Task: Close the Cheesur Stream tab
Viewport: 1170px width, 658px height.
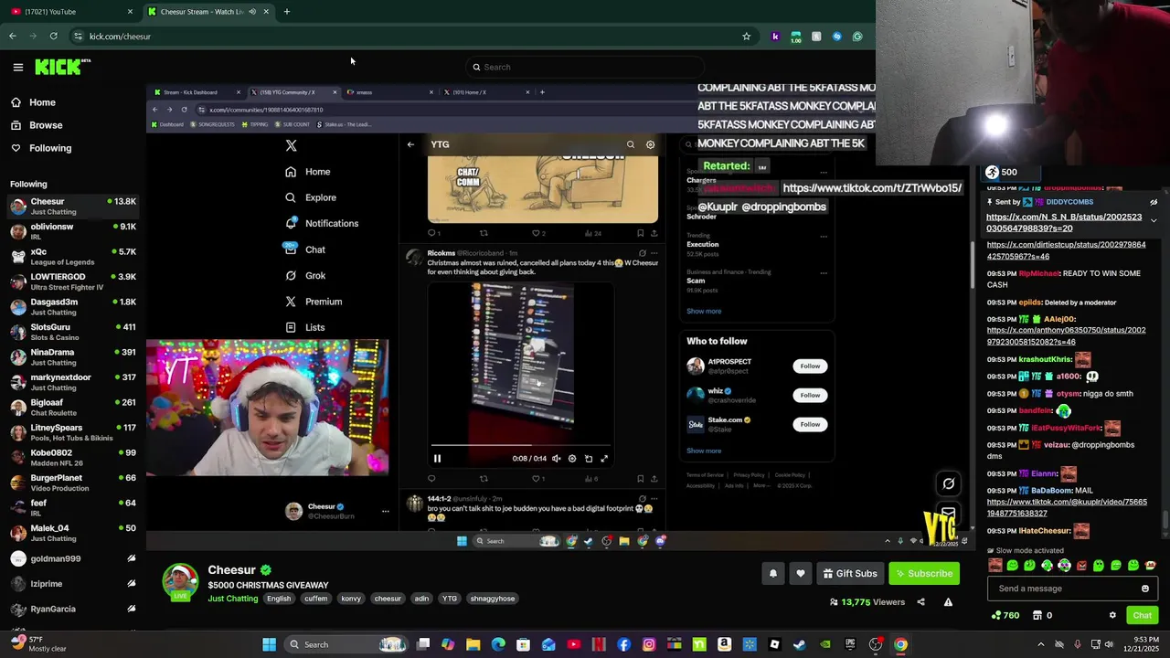Action: click(x=266, y=12)
